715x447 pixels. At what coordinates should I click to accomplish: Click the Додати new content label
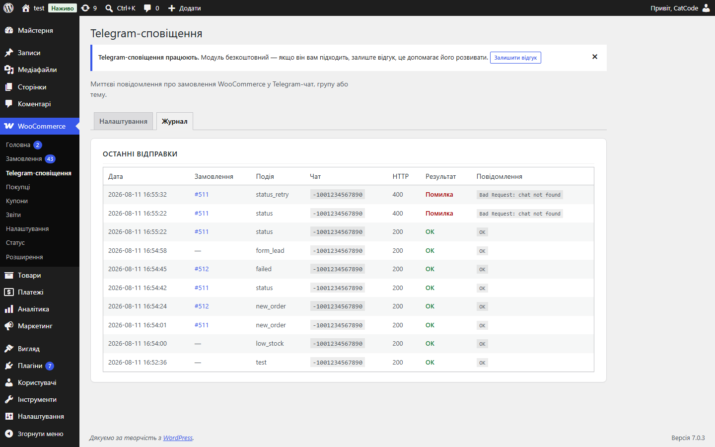190,8
